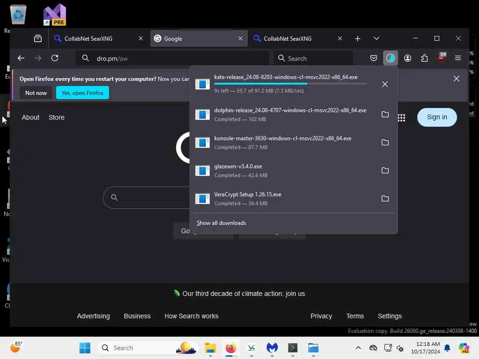This screenshot has height=359, width=479.
Task: Show dolphin-release file in folder
Action: 385,115
